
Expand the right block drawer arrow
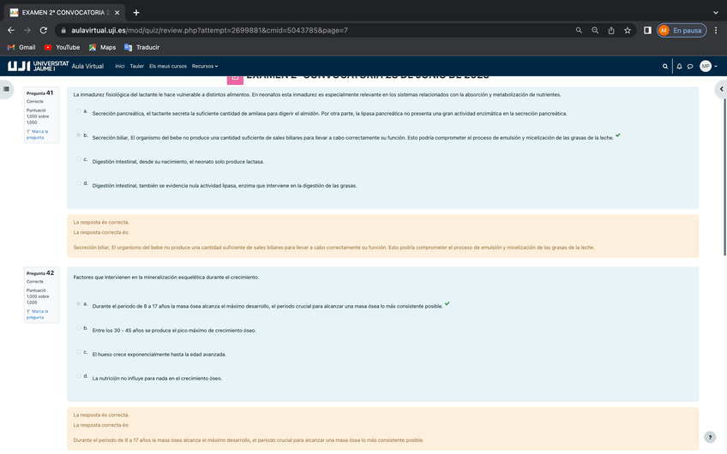pyautogui.click(x=721, y=88)
